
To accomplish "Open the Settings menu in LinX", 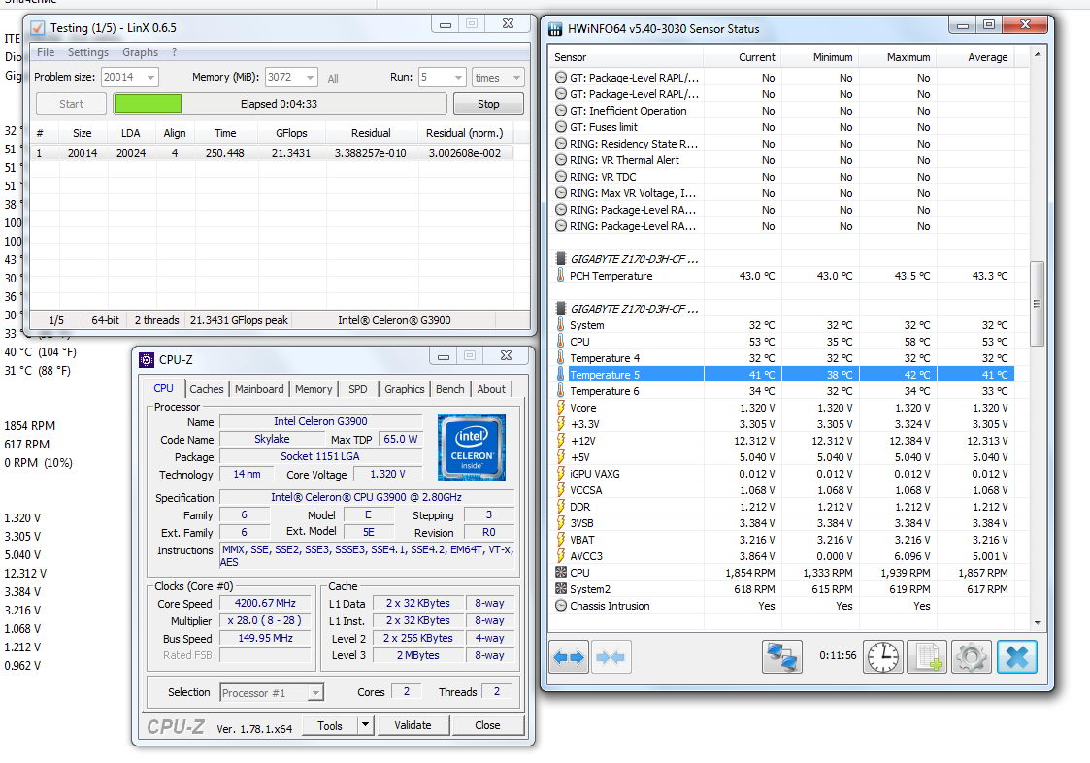I will point(87,52).
